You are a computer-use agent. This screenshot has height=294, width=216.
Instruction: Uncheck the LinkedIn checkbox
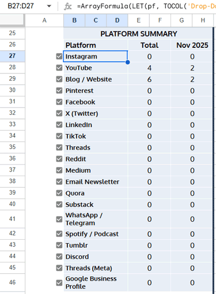(x=59, y=125)
